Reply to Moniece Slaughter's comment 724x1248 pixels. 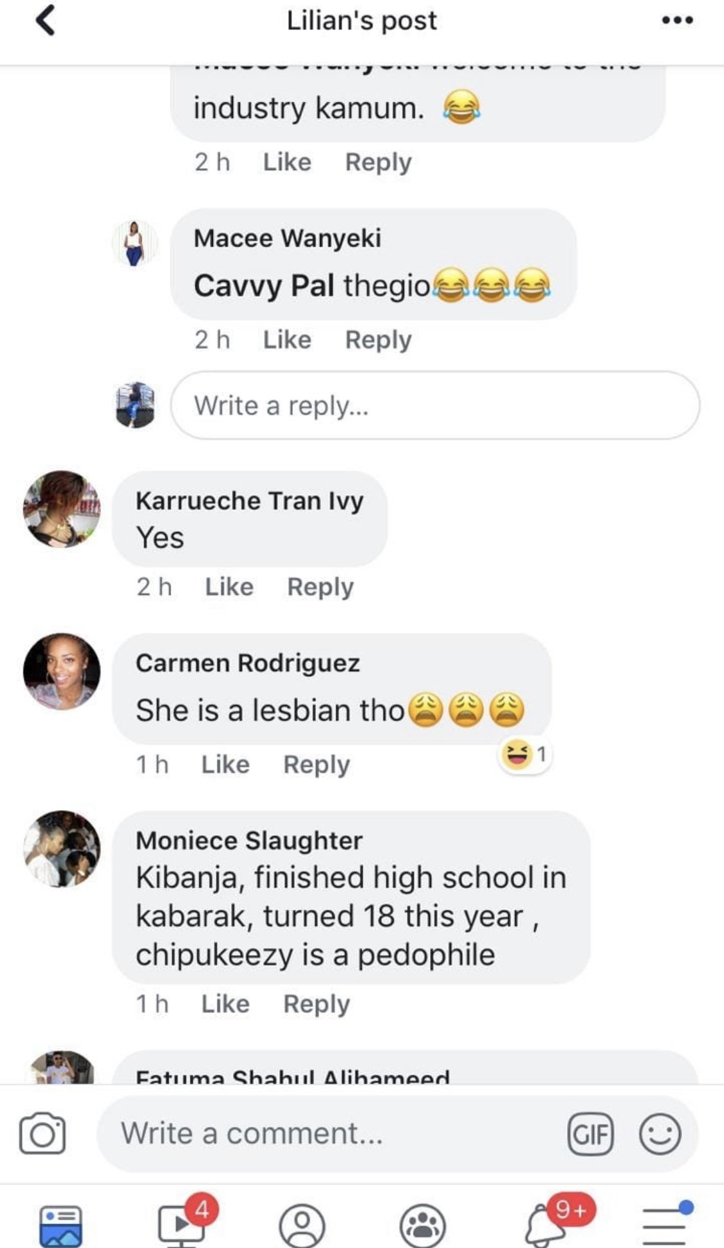[317, 1004]
